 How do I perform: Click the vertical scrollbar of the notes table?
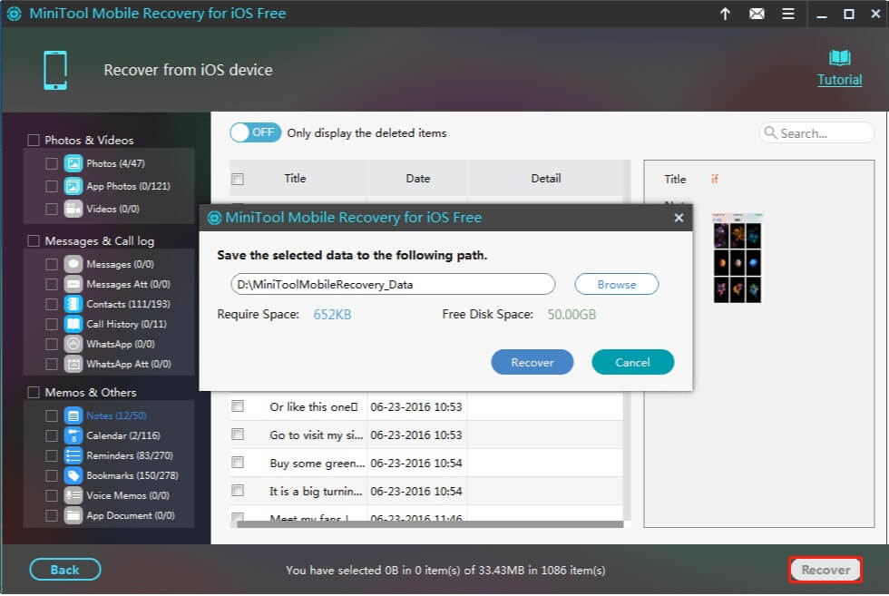point(627,340)
